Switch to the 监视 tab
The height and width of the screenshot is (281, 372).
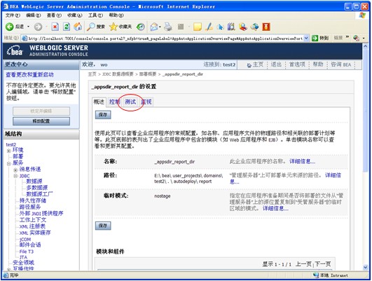(x=146, y=102)
